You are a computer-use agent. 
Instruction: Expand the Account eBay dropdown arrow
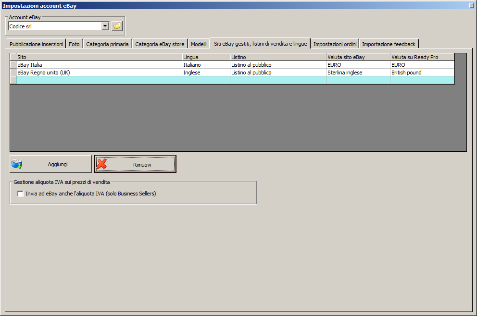105,26
